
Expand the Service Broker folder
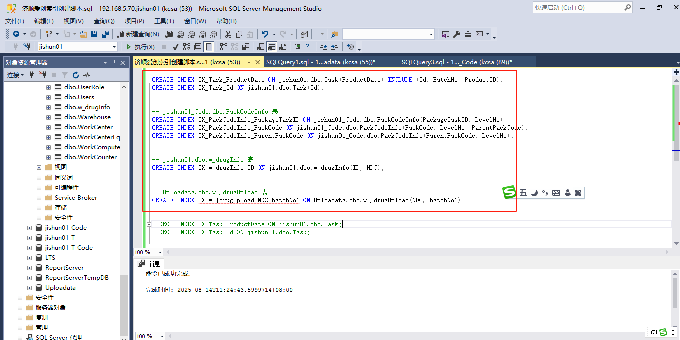click(39, 197)
